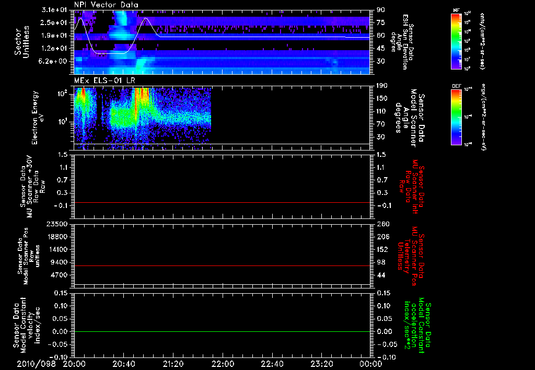
Task: Click the '90' Sun elevation tick
Action: pyautogui.click(x=381, y=10)
